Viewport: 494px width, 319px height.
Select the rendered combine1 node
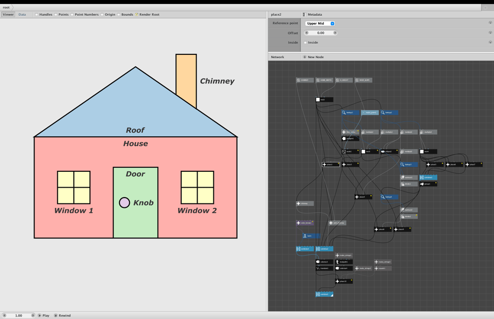(324, 294)
